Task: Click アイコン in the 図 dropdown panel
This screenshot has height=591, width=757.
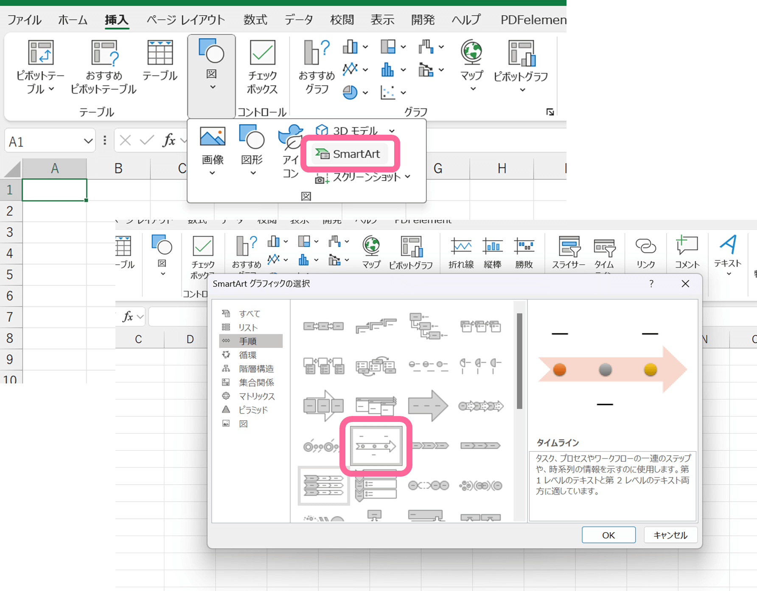Action: point(291,152)
